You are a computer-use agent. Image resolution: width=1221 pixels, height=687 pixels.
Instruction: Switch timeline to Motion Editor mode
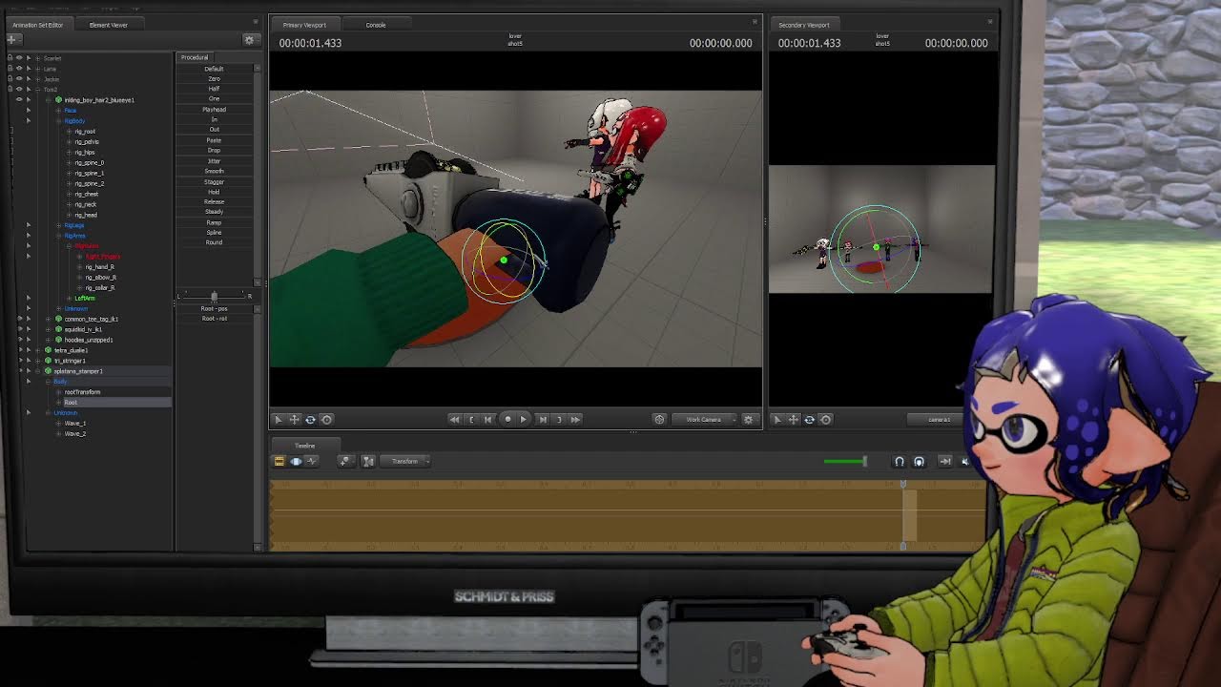coord(296,461)
